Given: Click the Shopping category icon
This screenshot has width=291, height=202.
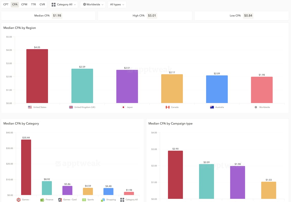Looking at the screenshot, I should [x=103, y=200].
